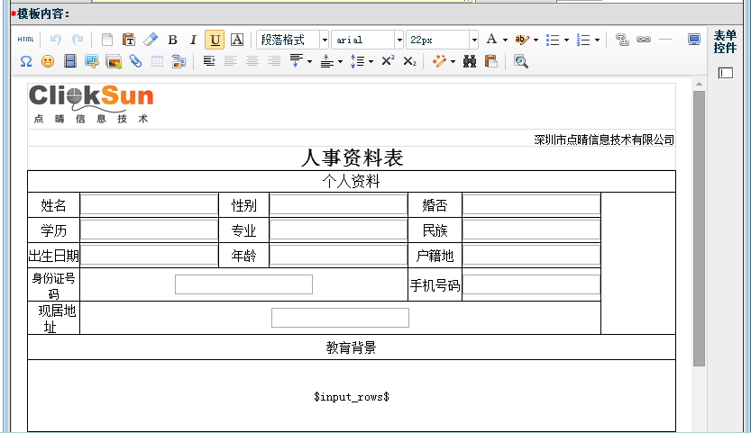Image resolution: width=751 pixels, height=433 pixels.
Task: Open the smiley emoticon picker
Action: coord(48,61)
